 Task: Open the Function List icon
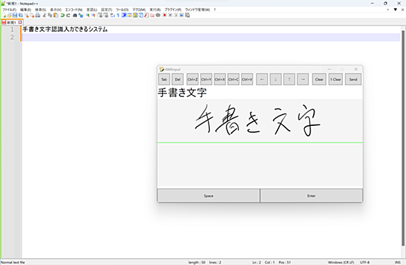(146, 15)
